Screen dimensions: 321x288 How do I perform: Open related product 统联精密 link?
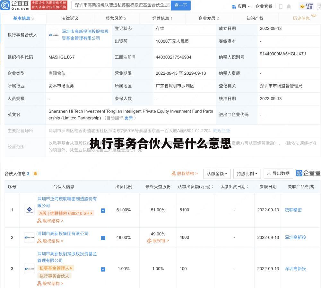[x=293, y=210]
